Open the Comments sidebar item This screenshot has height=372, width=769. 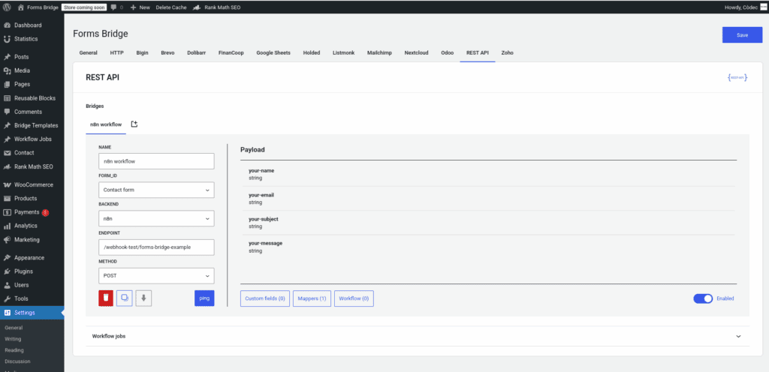click(32, 112)
